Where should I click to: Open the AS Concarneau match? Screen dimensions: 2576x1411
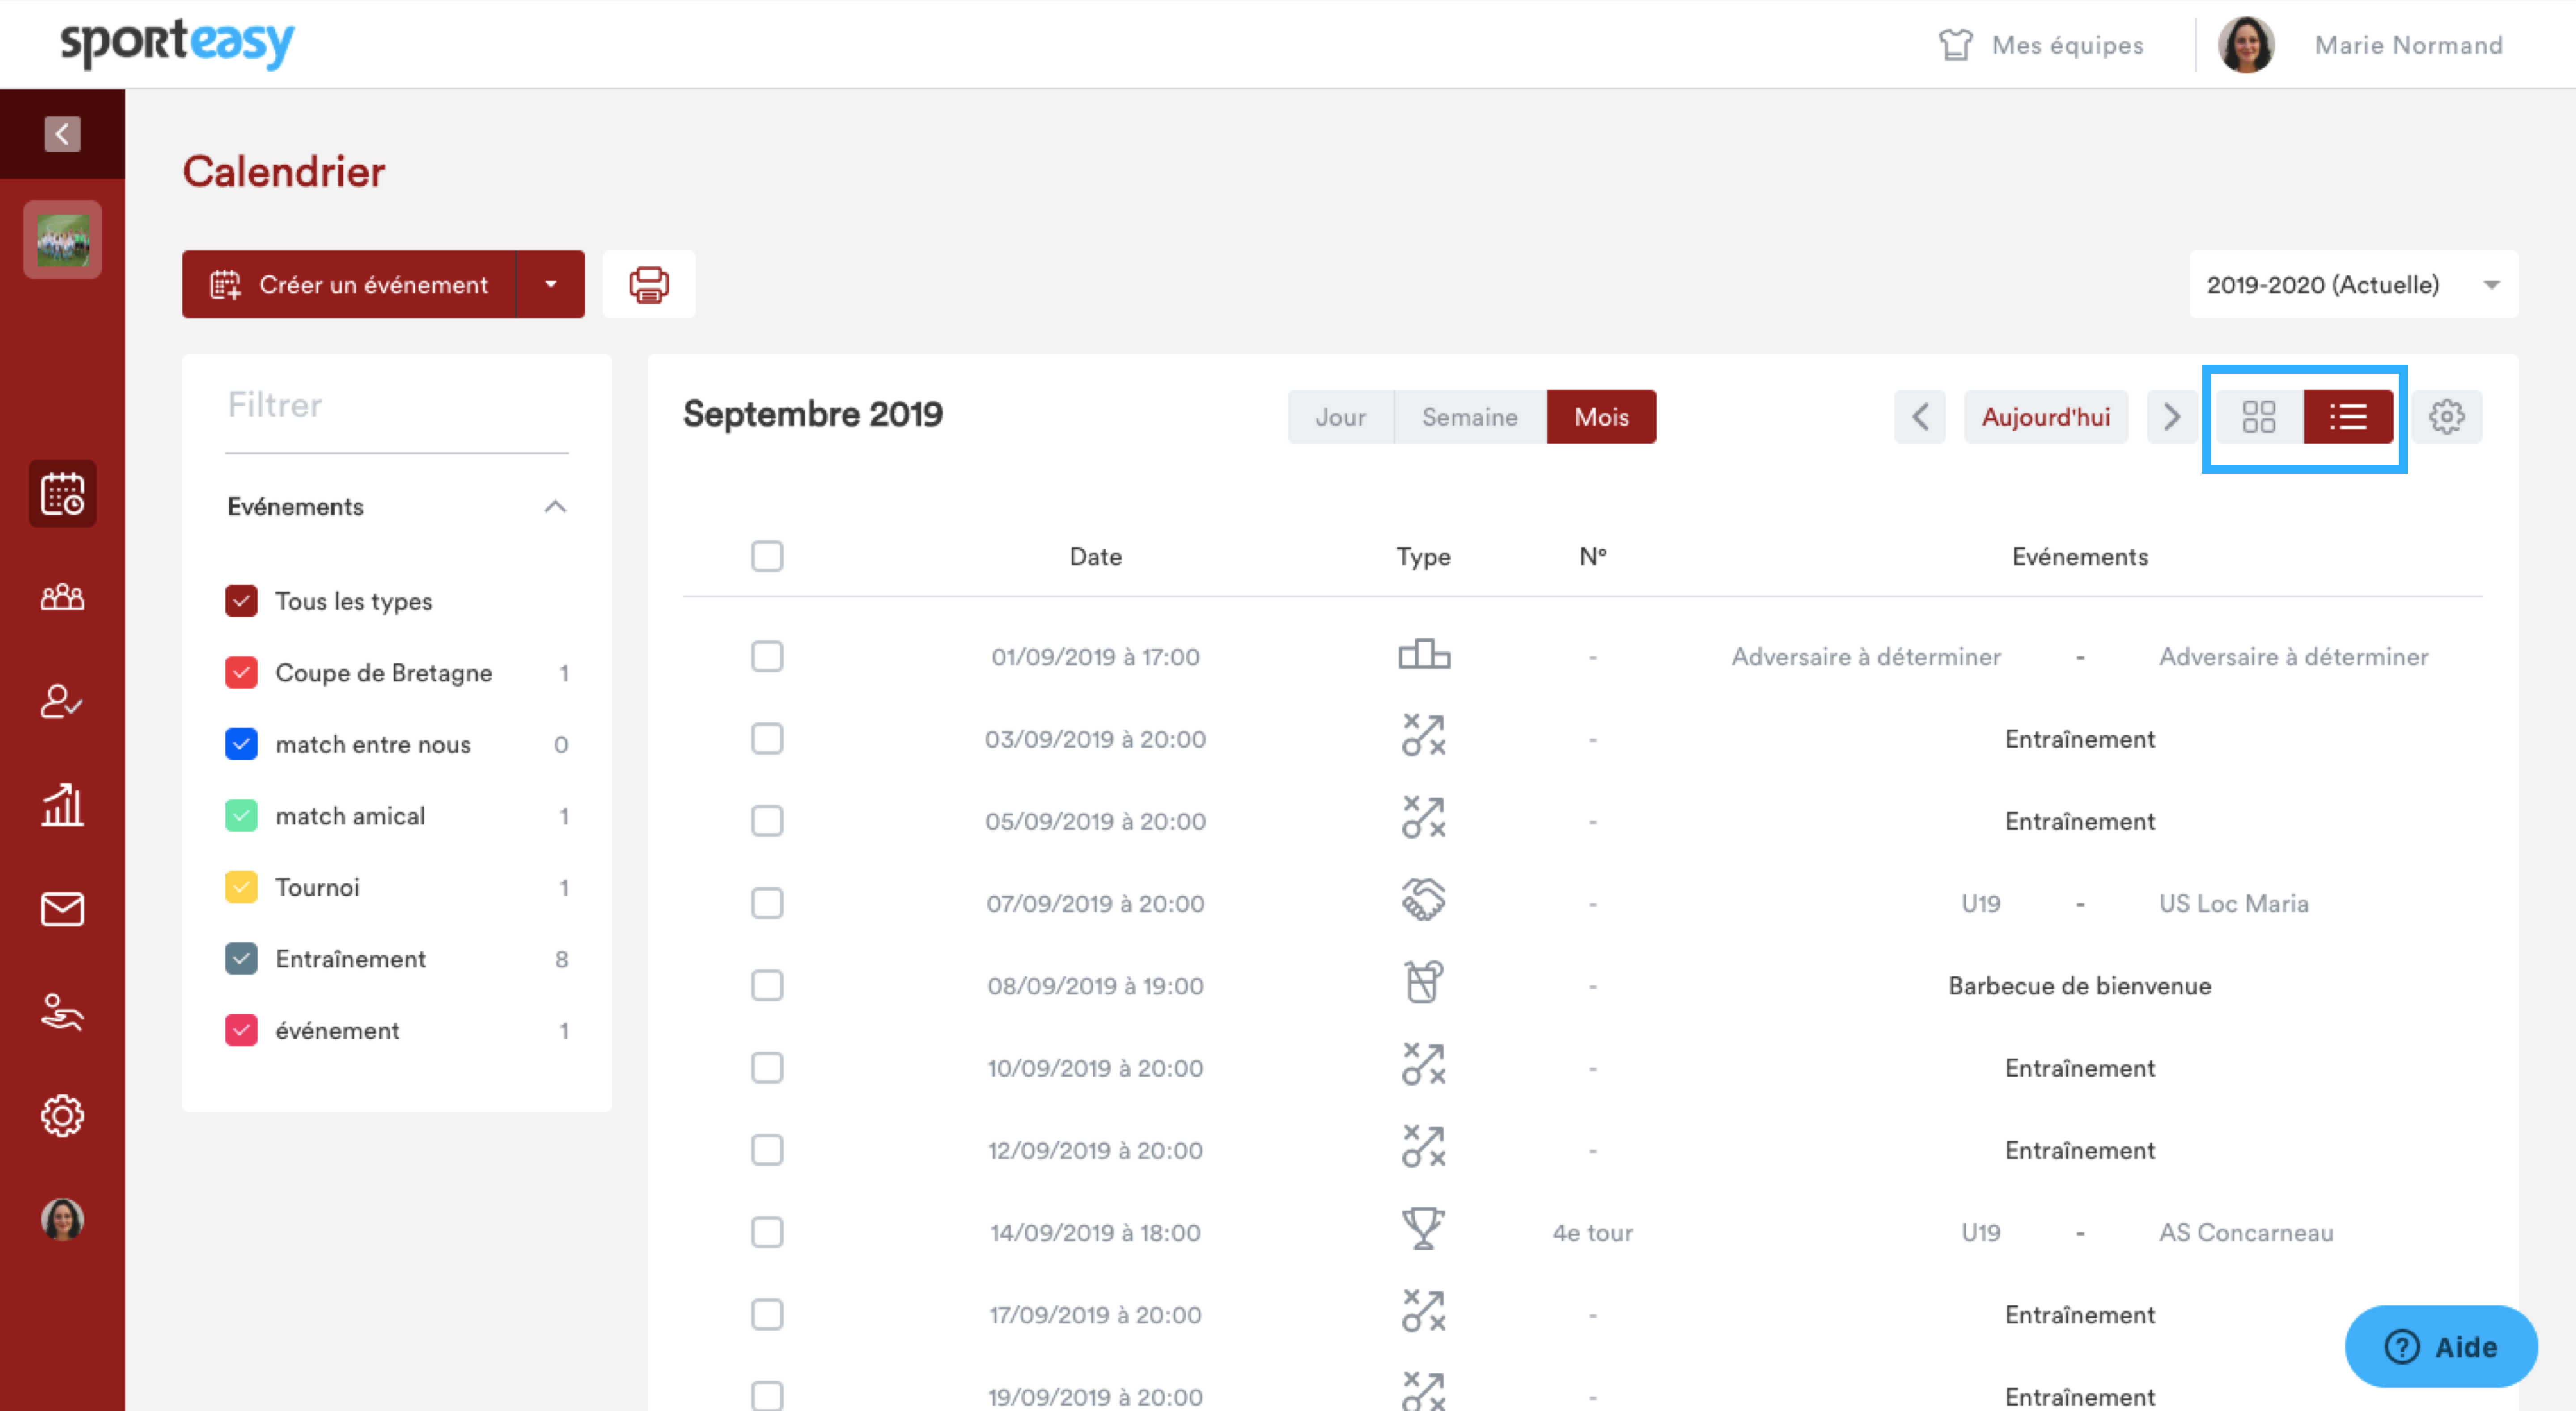[2246, 1232]
